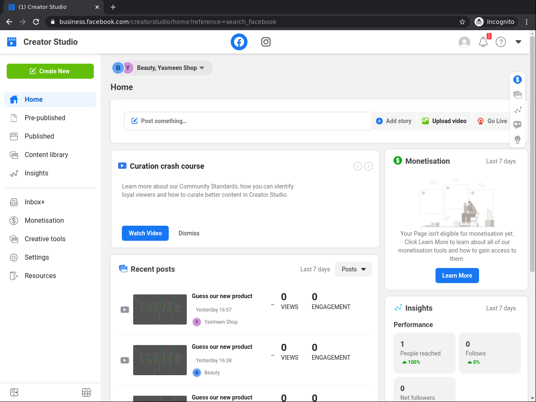Click the lightbulb icon in right rail
Viewport: 536px width, 402px height.
pyautogui.click(x=518, y=140)
